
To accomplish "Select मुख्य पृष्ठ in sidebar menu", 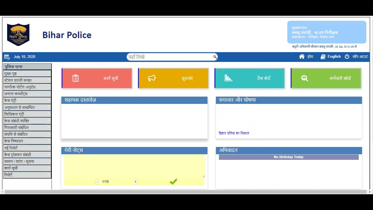I will click(x=27, y=74).
